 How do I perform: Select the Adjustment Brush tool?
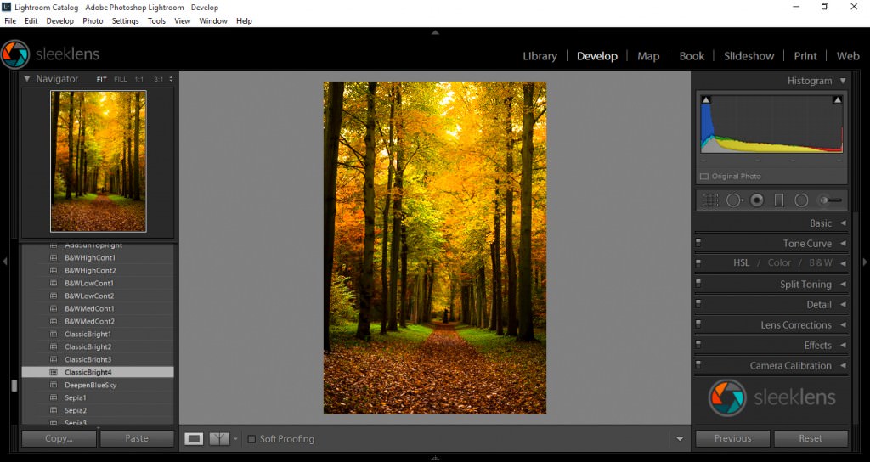point(831,200)
